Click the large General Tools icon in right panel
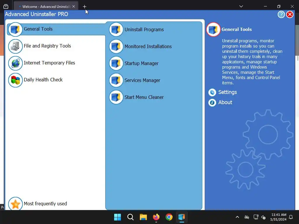 213,29
